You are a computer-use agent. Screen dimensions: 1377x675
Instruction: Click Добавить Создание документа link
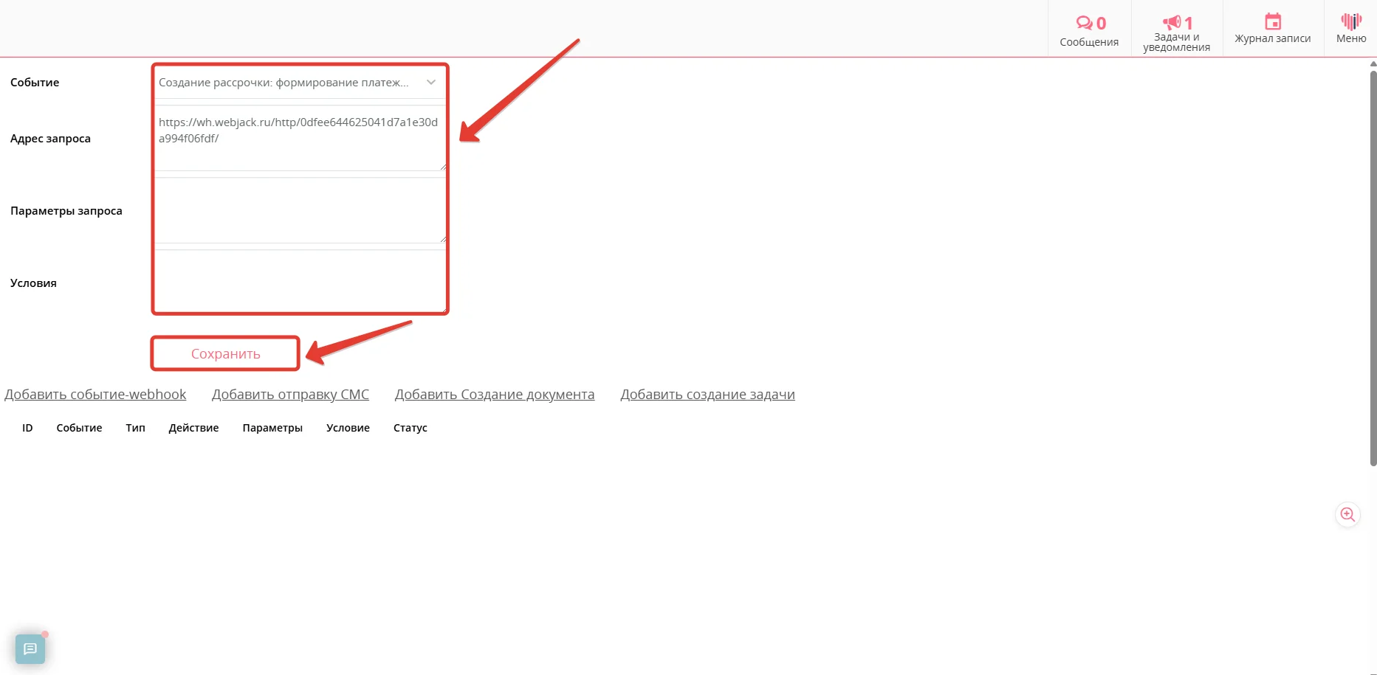pos(495,395)
